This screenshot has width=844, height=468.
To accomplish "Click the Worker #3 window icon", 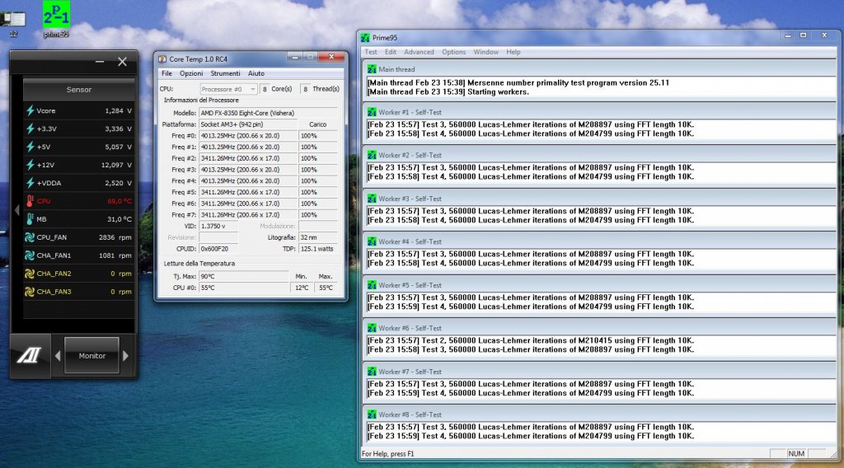I will (x=372, y=199).
